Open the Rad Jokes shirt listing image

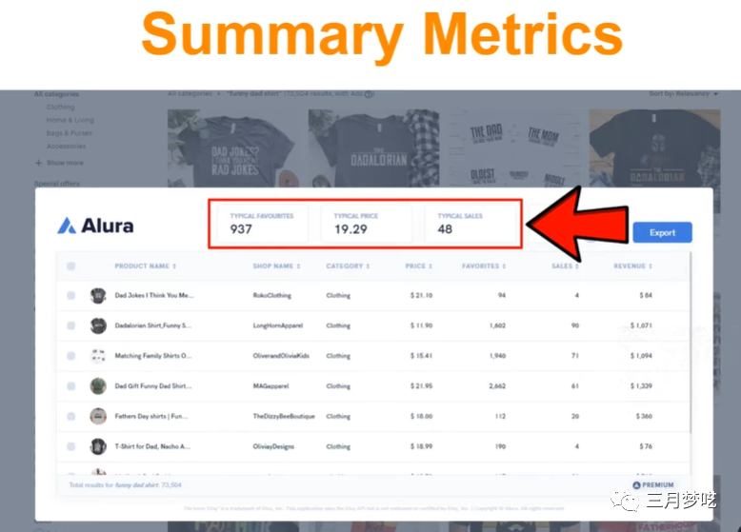pos(232,148)
